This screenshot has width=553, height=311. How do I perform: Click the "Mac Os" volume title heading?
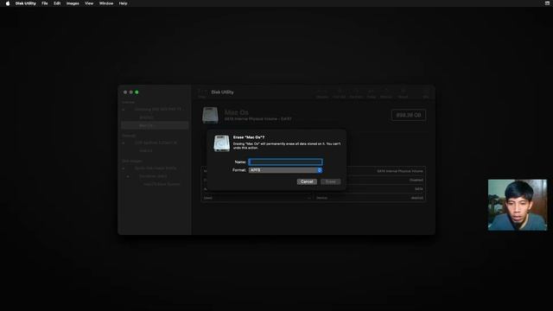tap(236, 112)
